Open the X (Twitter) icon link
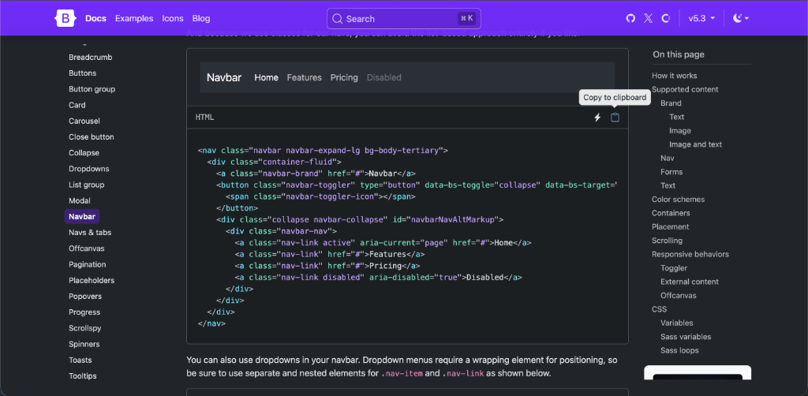Image resolution: width=808 pixels, height=396 pixels. 648,19
